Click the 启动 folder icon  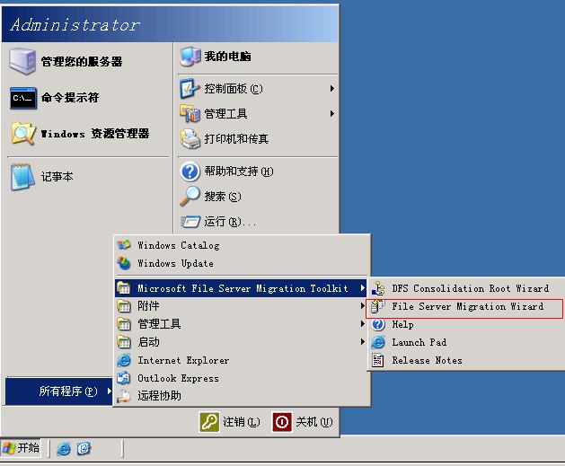pyautogui.click(x=124, y=342)
